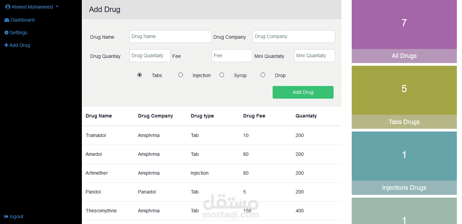The image size is (462, 224).
Task: Select the Injection radio button
Action: (x=180, y=75)
